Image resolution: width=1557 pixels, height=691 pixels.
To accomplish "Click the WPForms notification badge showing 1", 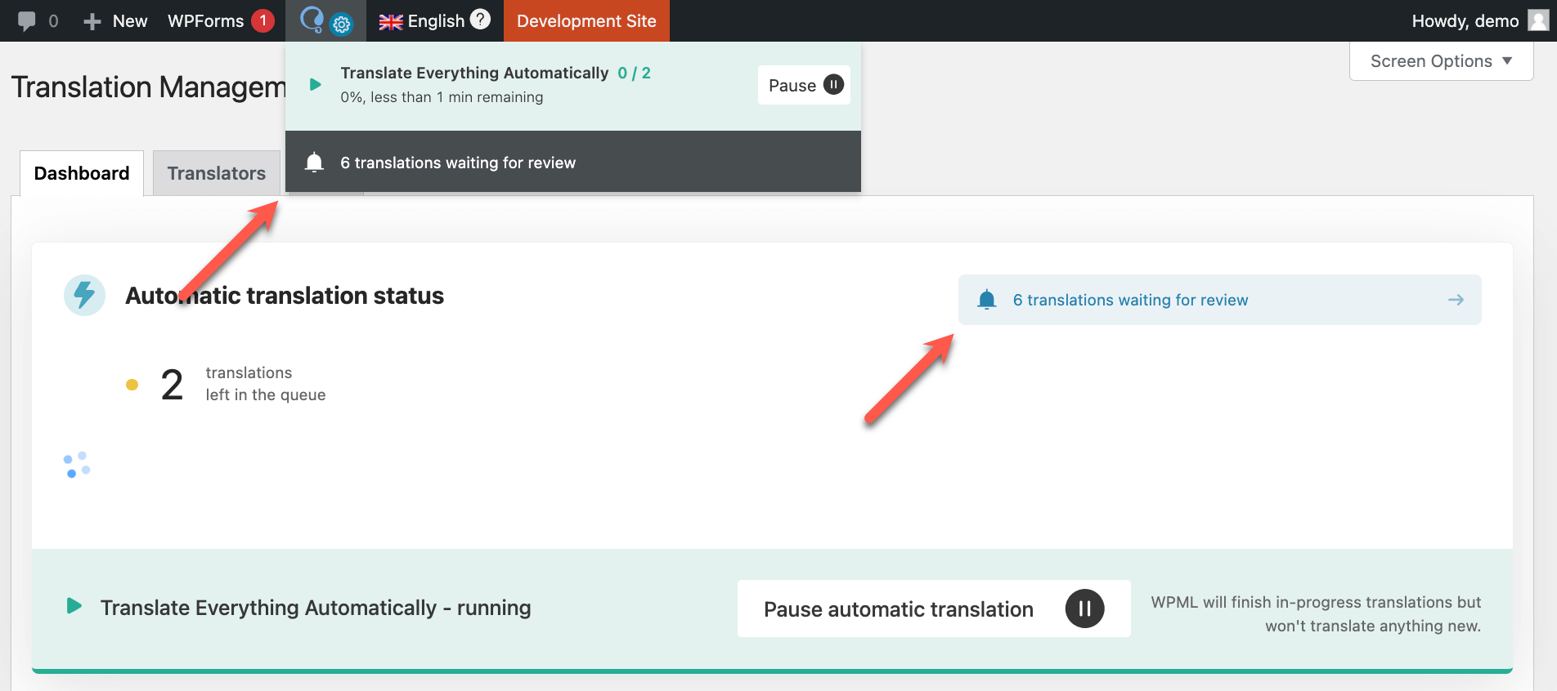I will tap(262, 20).
